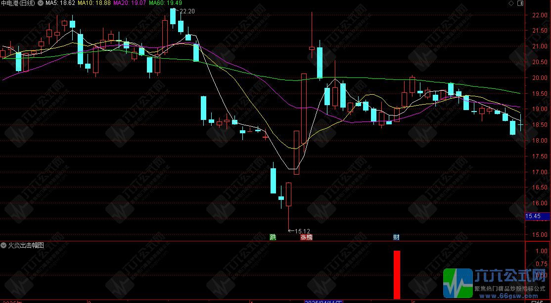Screen dimensions: 551x303
Task: Click the 21.00 price axis label
Action: click(539, 46)
